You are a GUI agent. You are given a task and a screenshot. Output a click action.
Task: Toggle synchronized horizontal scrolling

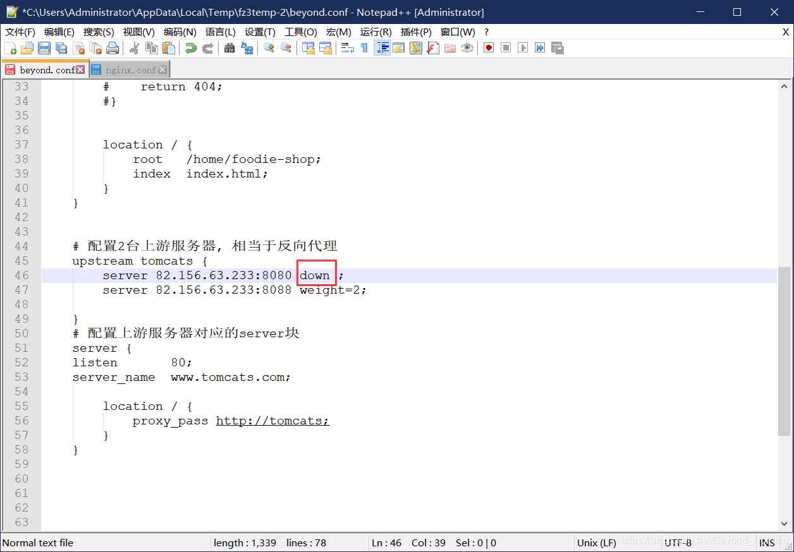(325, 48)
